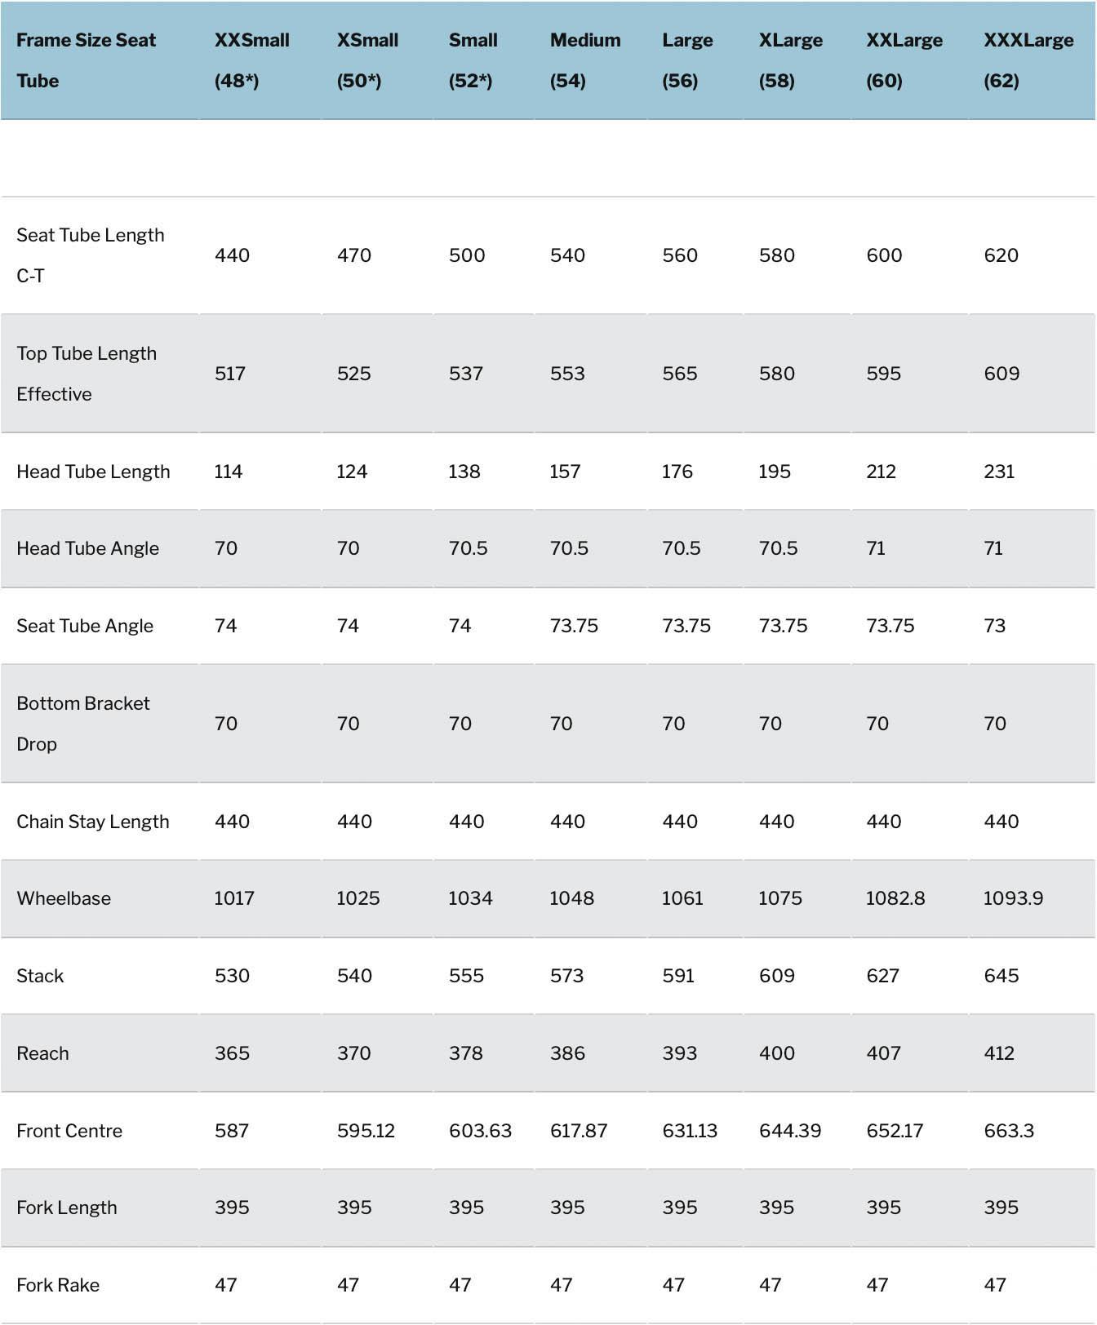Select the Seat Tube Length C-T row label

click(x=90, y=255)
